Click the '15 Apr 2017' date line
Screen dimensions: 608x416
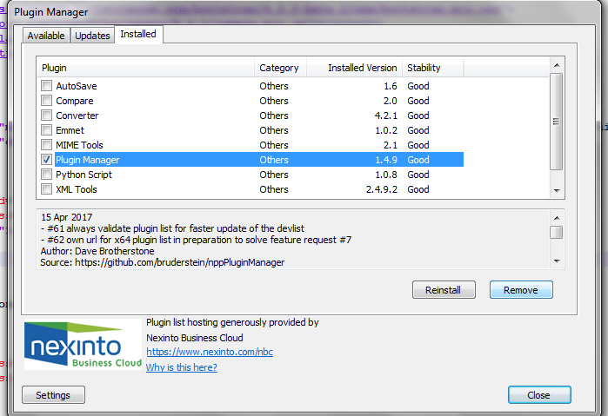point(67,217)
